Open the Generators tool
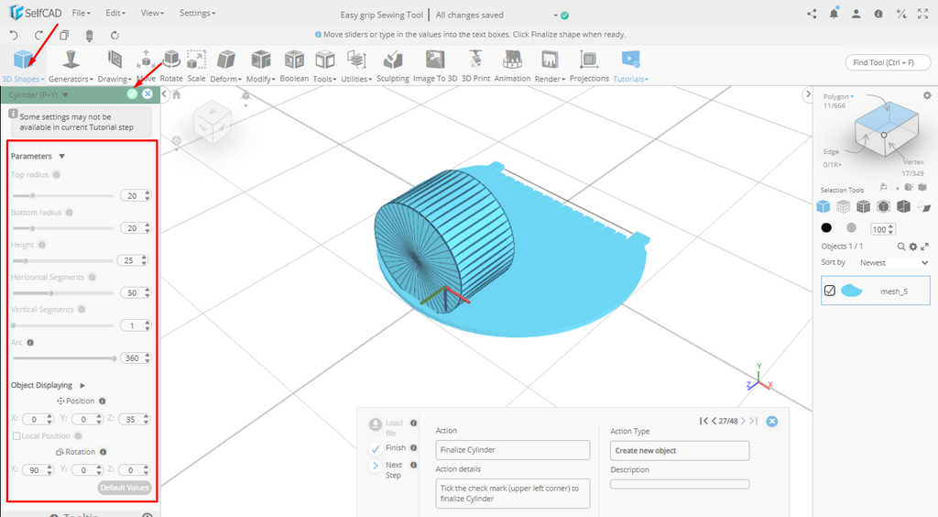This screenshot has height=517, width=938. click(x=71, y=66)
